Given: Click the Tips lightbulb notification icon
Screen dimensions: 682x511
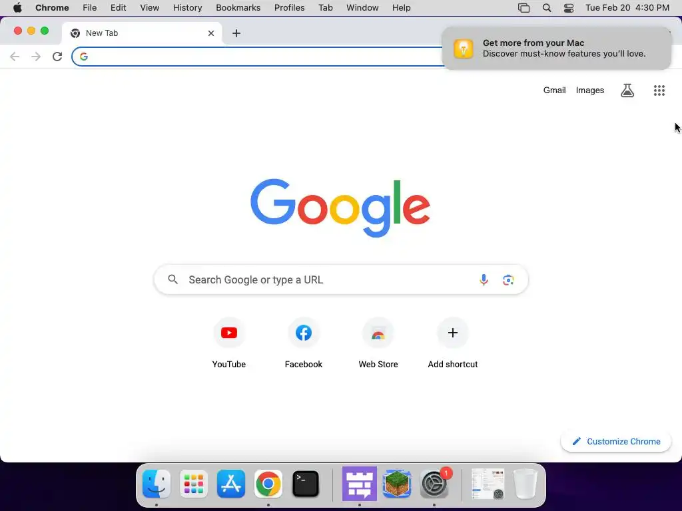Looking at the screenshot, I should [464, 48].
